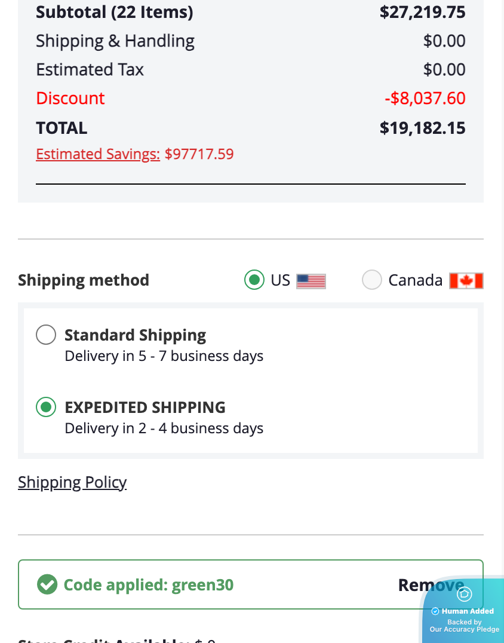Screen dimensions: 504x643
Task: Click the Estimated Tax amount
Action: [444, 69]
